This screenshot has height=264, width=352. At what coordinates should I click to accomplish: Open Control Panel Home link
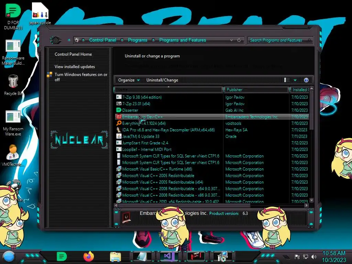(73, 54)
